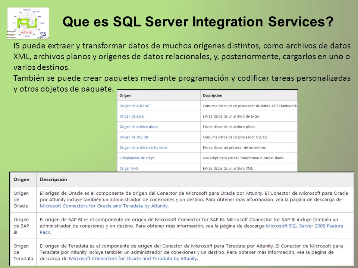Click the paragraph starting 'IS puede extraer y transformar'
The width and height of the screenshot is (358, 268).
pos(182,57)
